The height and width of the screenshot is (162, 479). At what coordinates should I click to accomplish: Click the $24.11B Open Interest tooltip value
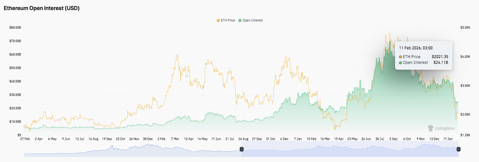[441, 63]
